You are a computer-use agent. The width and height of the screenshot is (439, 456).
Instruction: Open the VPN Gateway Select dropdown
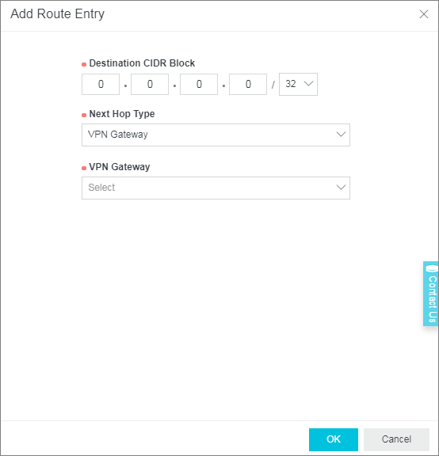click(216, 188)
